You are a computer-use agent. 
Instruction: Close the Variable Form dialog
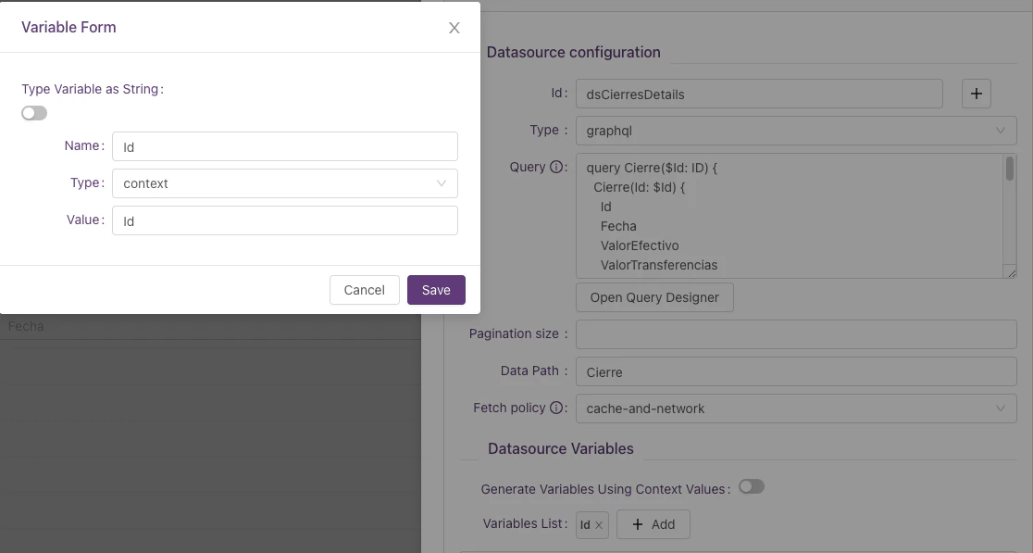pos(454,28)
